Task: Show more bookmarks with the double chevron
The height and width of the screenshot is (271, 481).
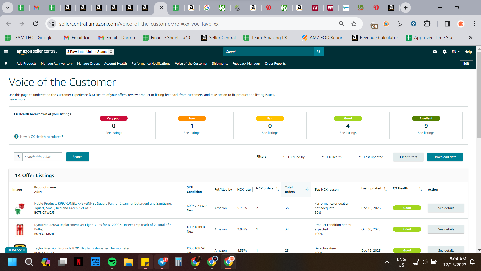Action: point(470,38)
